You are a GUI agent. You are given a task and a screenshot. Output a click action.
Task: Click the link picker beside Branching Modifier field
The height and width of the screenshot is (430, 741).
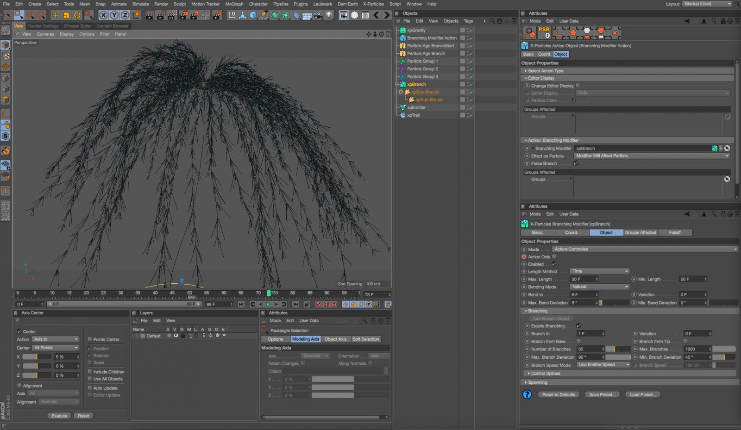point(727,148)
